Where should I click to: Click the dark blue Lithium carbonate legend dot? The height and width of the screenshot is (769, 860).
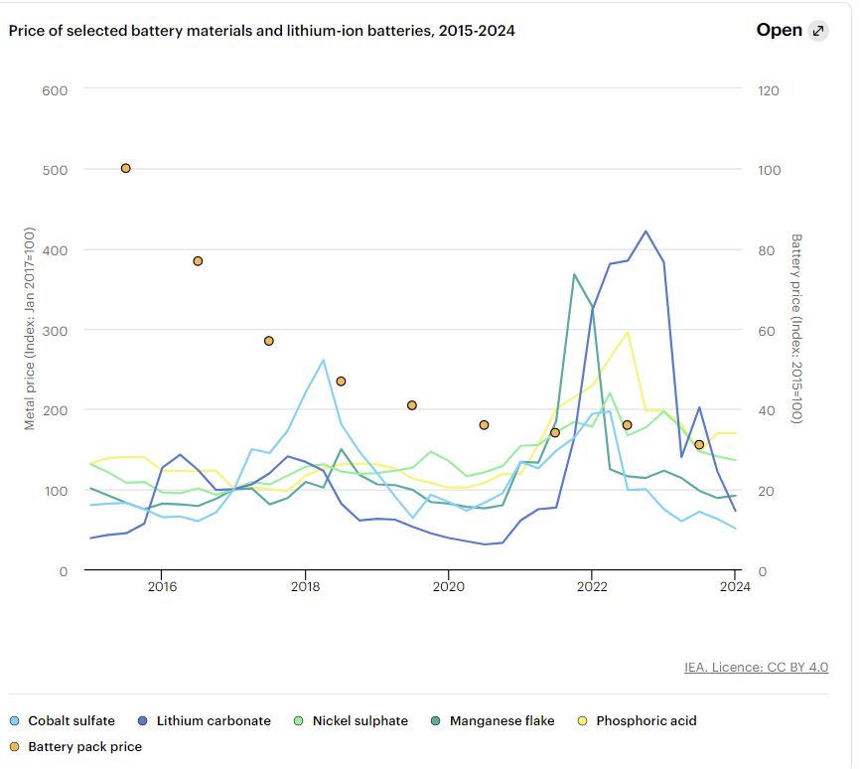(x=143, y=720)
